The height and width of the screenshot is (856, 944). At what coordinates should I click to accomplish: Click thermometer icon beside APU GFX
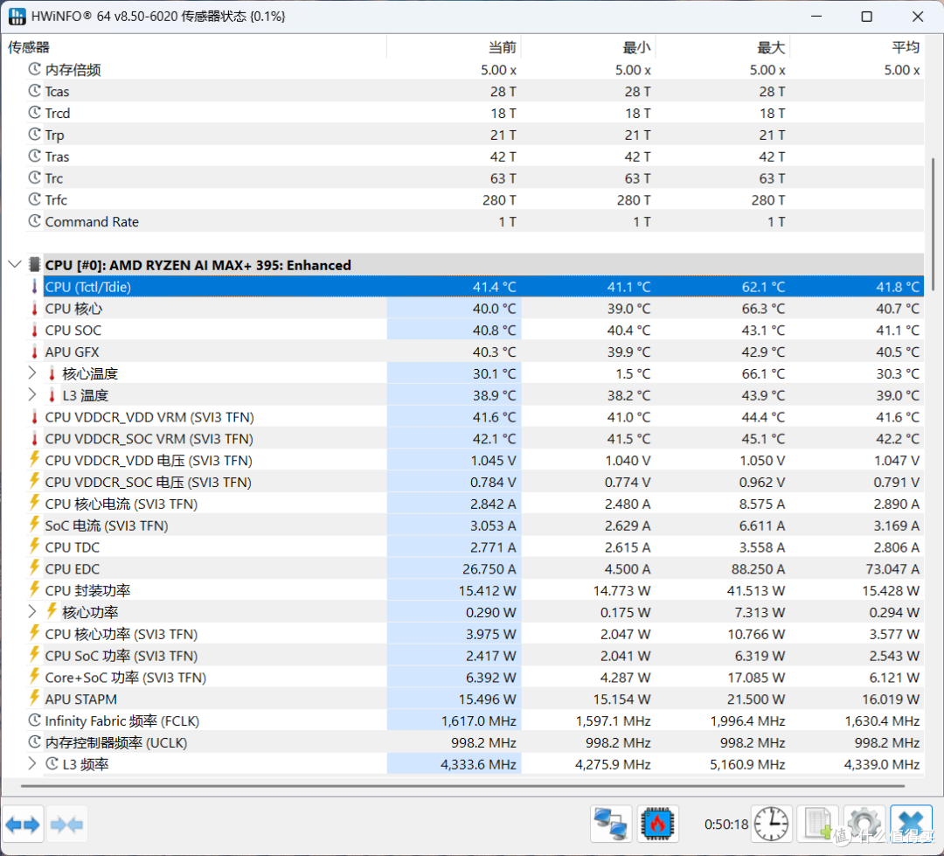(34, 351)
